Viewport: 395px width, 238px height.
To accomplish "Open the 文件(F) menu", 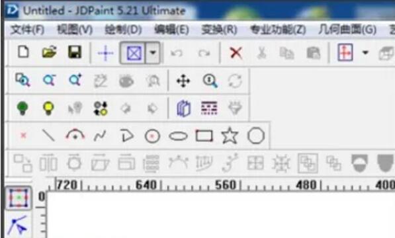I will click(28, 30).
